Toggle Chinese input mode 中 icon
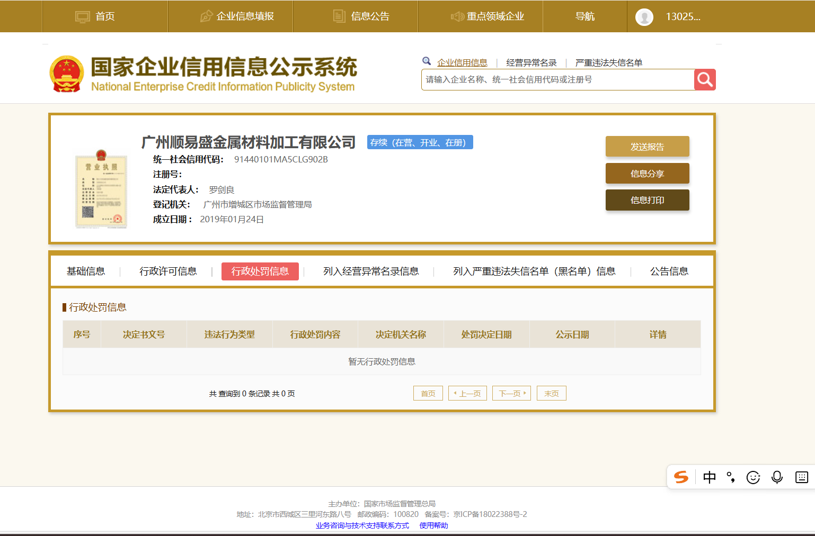The image size is (815, 536). [x=709, y=477]
